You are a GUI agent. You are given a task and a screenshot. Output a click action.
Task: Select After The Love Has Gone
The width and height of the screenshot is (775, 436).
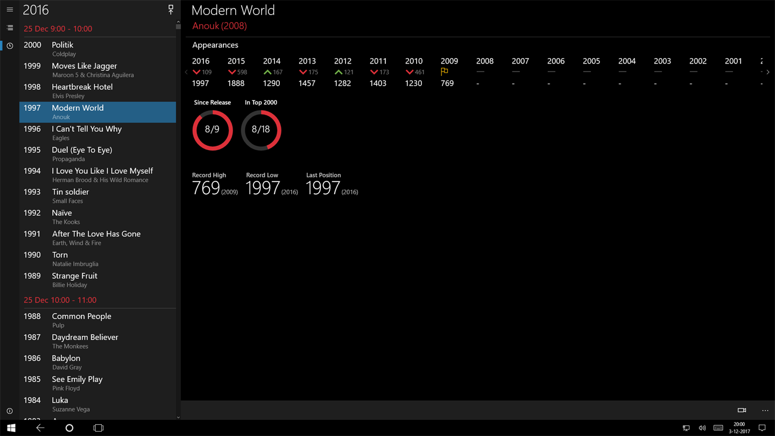97,238
